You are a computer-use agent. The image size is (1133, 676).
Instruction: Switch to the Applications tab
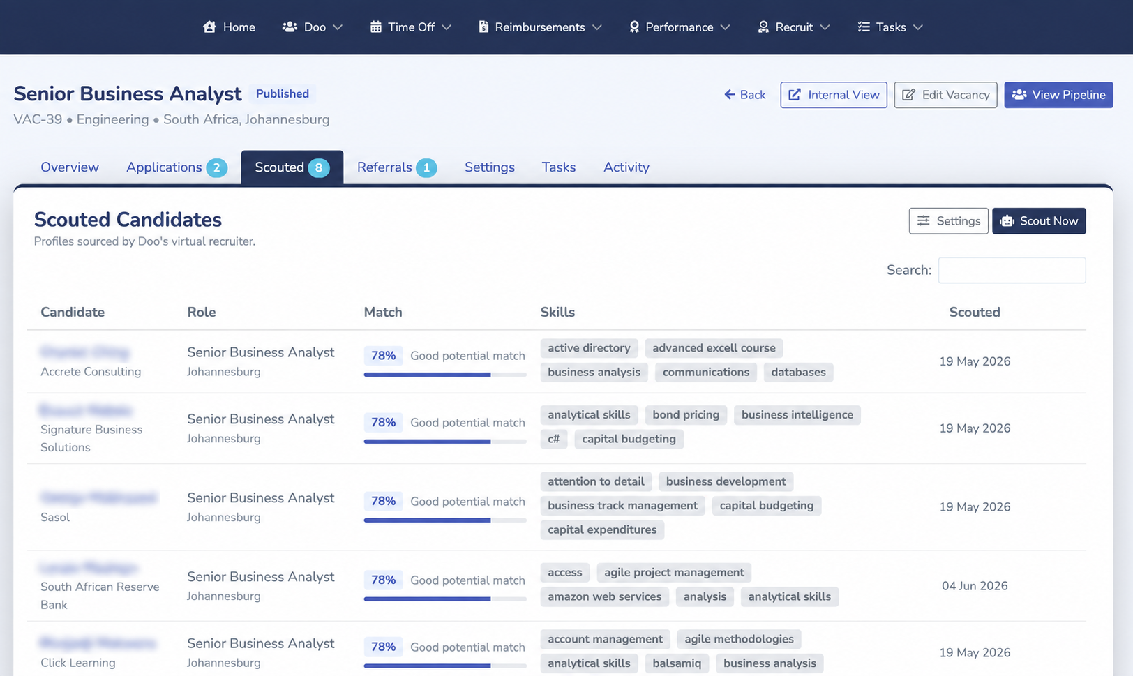click(x=177, y=167)
